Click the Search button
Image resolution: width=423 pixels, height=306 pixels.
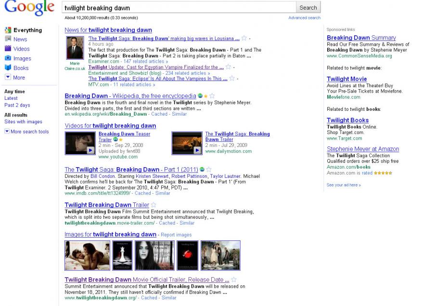[308, 8]
